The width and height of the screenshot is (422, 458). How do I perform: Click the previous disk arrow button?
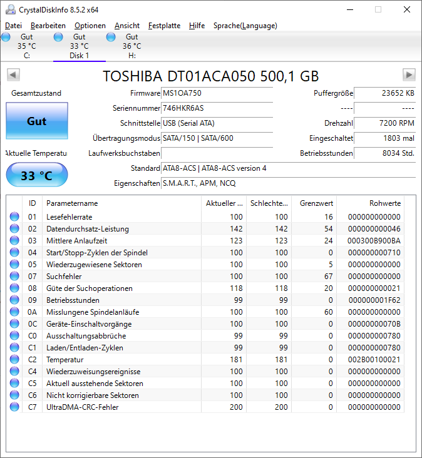click(x=13, y=75)
